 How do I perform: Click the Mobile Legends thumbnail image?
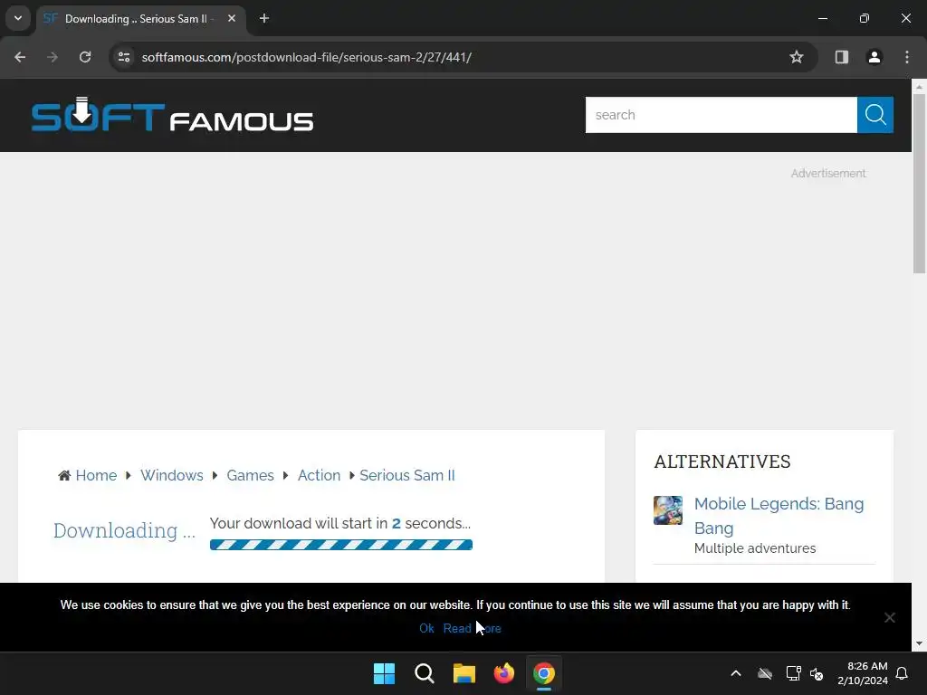point(668,510)
